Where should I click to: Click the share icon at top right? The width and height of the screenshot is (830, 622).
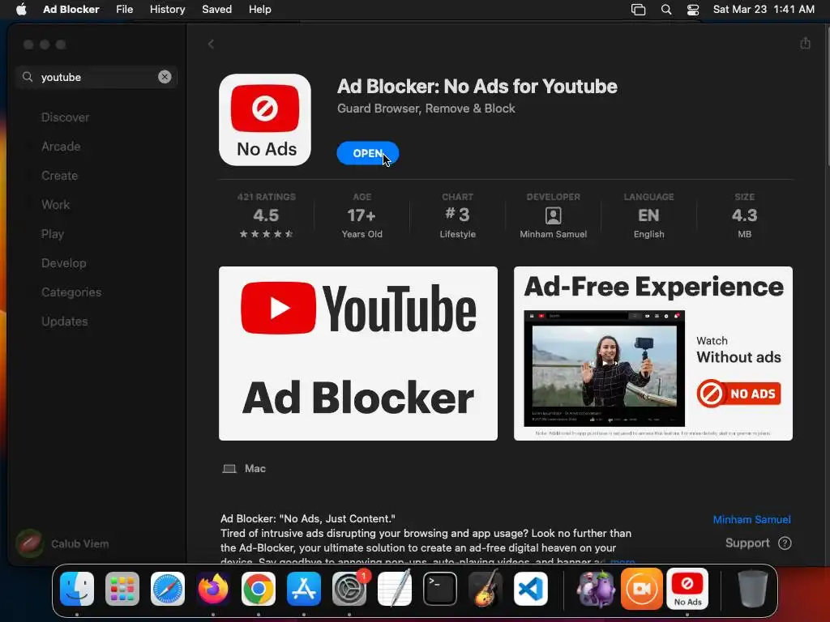click(x=805, y=43)
